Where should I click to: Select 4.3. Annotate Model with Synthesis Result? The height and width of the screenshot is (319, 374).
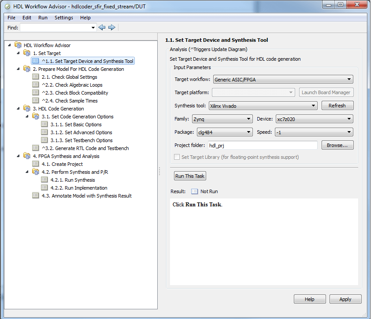pyautogui.click(x=87, y=196)
